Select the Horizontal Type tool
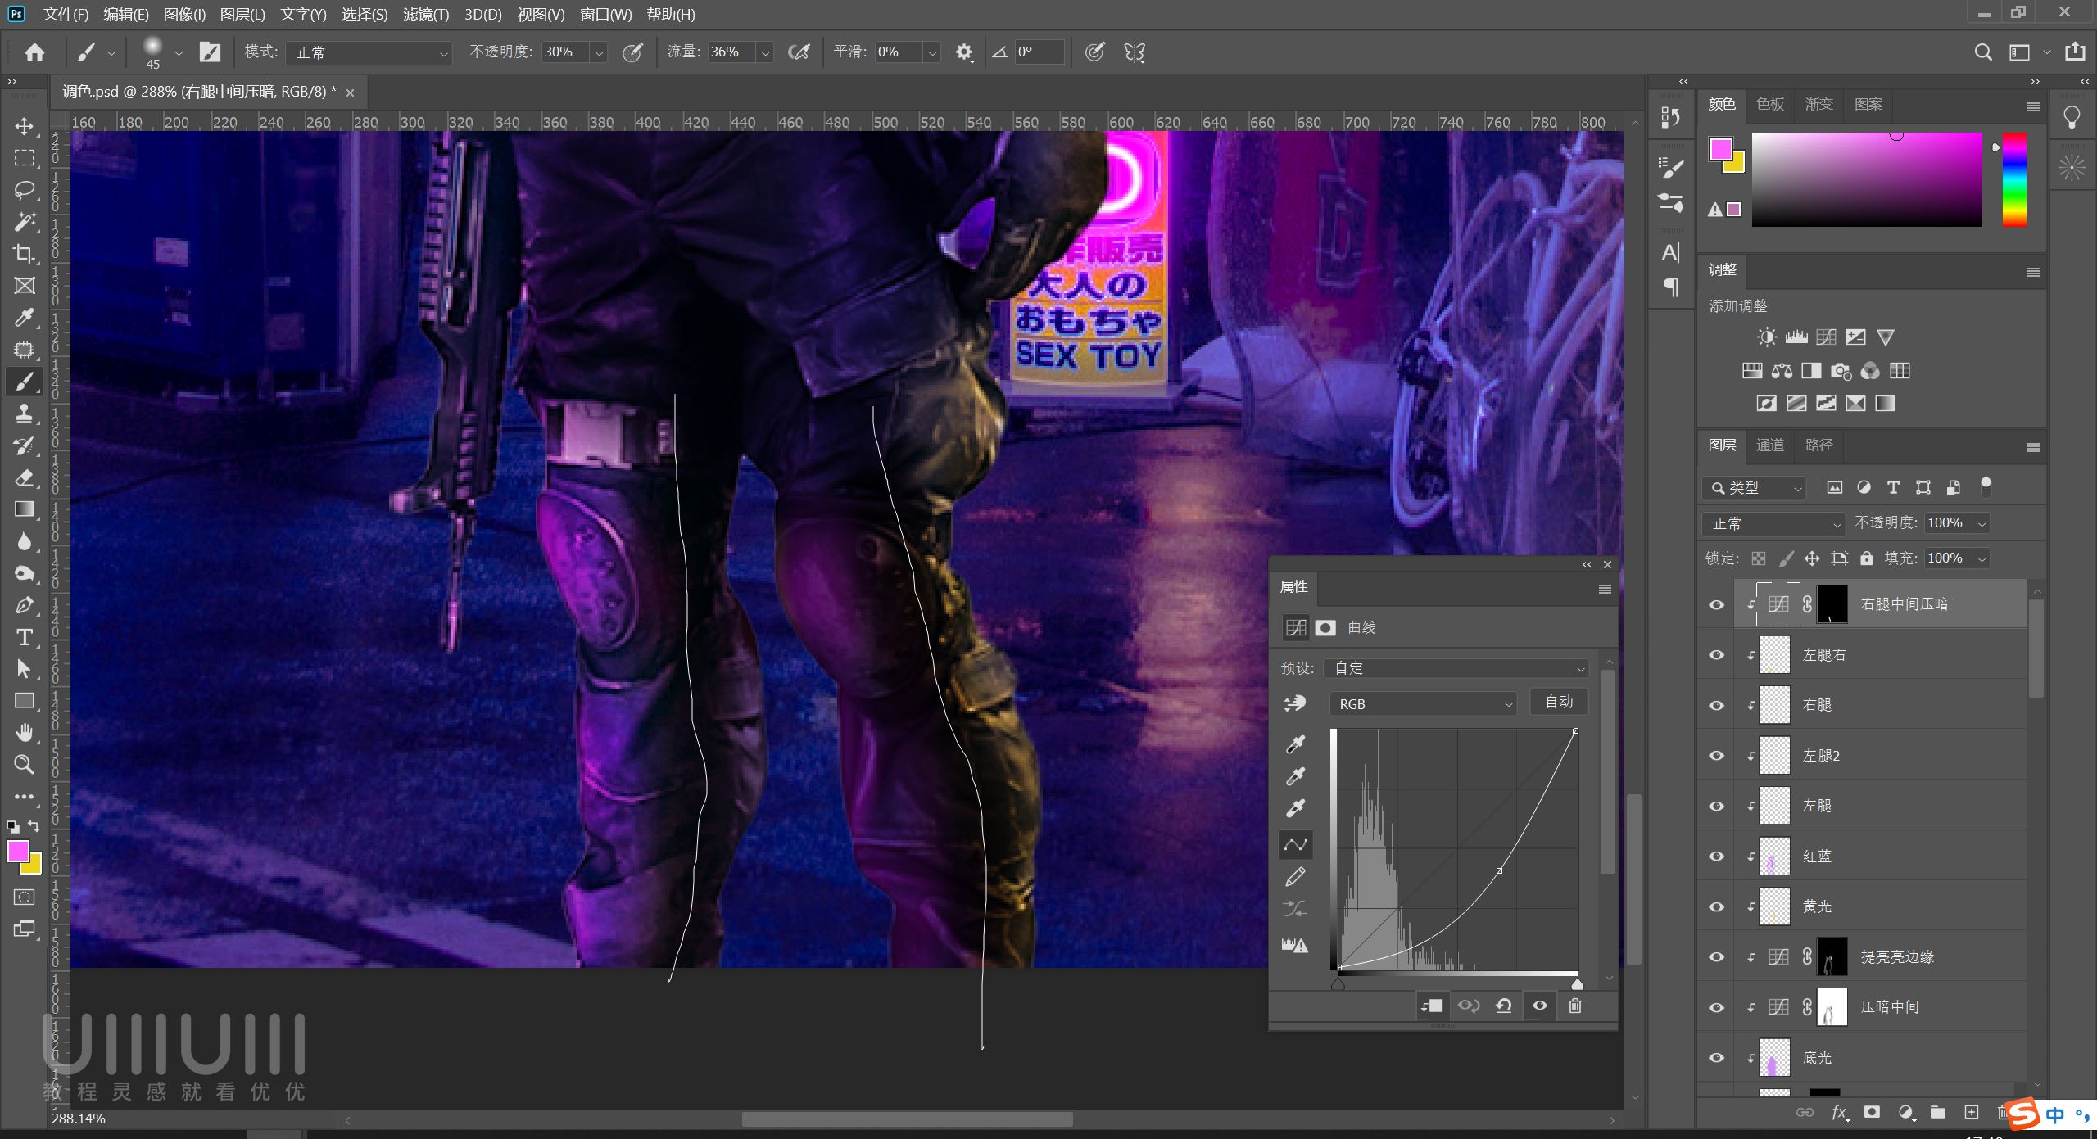The height and width of the screenshot is (1139, 2097). 25,637
